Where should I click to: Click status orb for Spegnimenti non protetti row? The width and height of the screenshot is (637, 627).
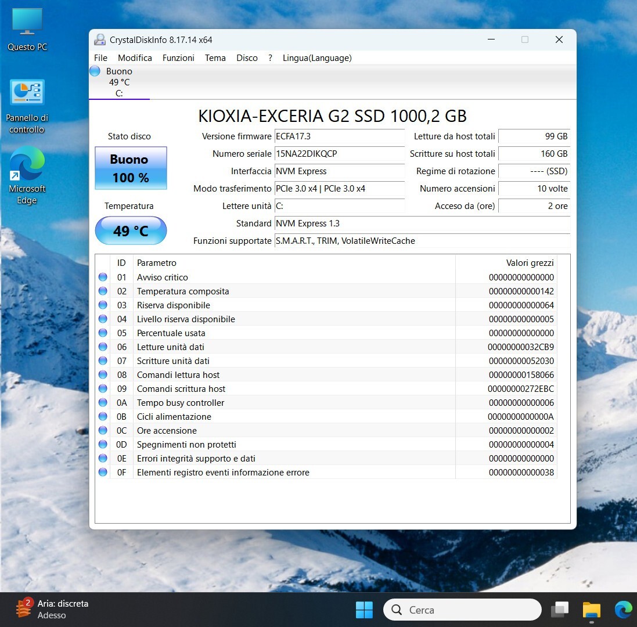point(103,444)
